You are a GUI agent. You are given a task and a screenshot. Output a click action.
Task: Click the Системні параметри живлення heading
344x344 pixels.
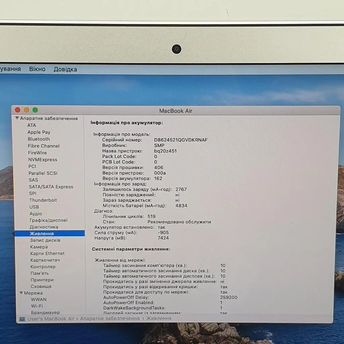pos(131,249)
